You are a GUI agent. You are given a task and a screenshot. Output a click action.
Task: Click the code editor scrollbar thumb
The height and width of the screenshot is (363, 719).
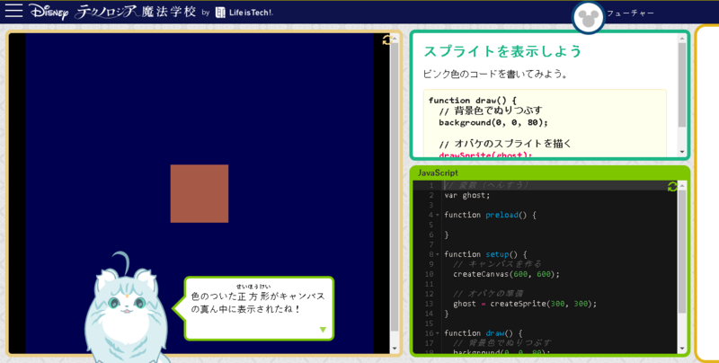point(682,252)
